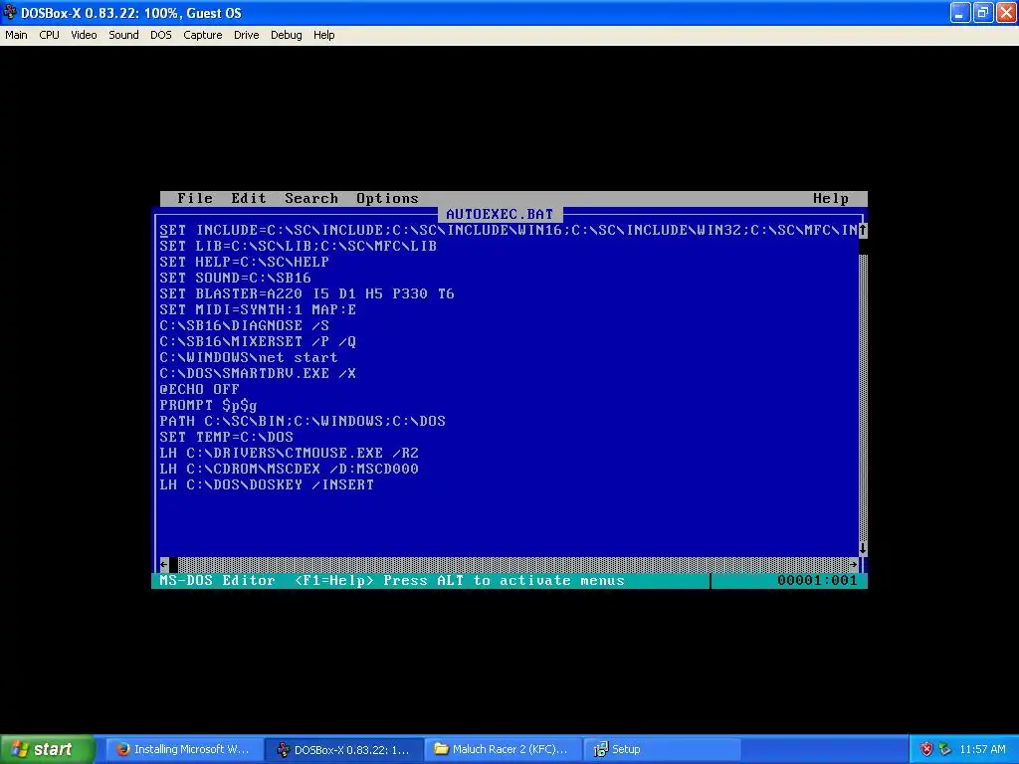Open the DOSBox-X CPU menu
Viewport: 1019px width, 764px height.
[x=50, y=35]
